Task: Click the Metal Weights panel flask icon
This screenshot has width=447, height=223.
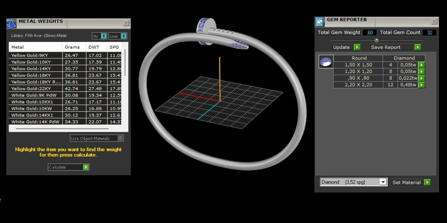Action: pyautogui.click(x=11, y=24)
